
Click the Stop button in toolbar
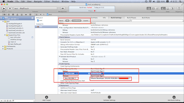pyautogui.click(x=10, y=8)
